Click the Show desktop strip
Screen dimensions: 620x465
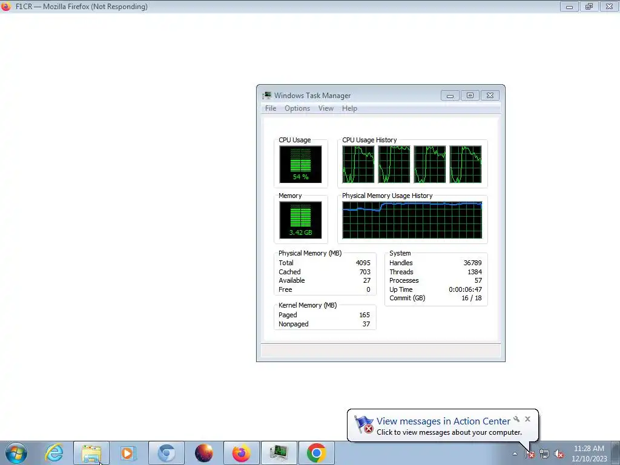coord(616,453)
